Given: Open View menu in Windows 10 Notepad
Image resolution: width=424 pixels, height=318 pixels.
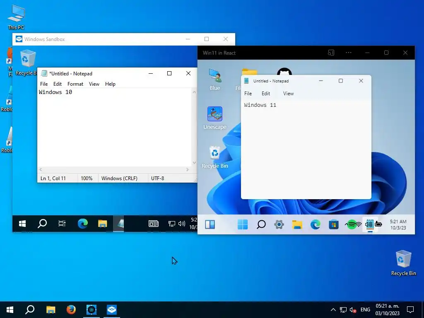Looking at the screenshot, I should 94,84.
